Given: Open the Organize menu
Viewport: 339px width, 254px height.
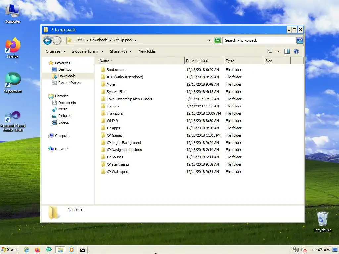Looking at the screenshot, I should pyautogui.click(x=55, y=51).
